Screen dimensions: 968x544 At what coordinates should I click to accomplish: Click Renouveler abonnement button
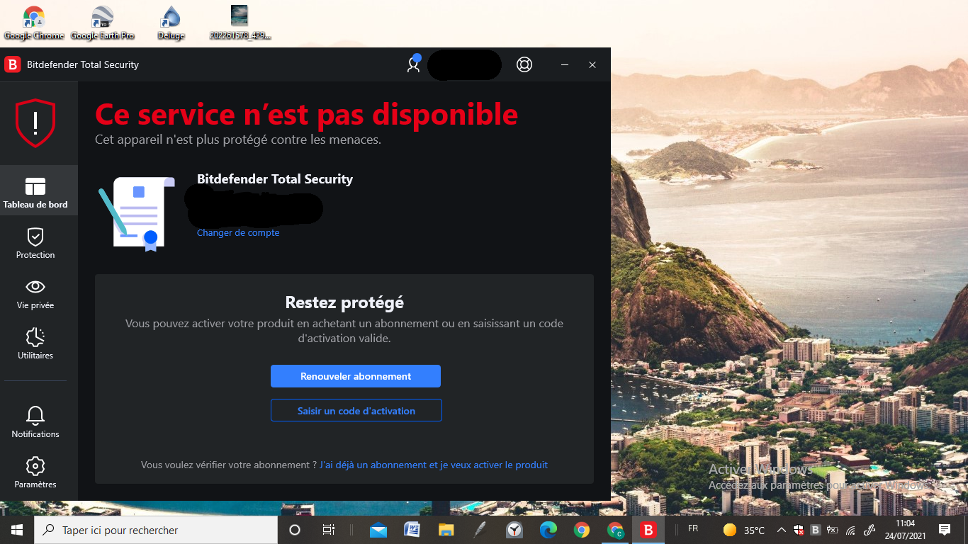coord(356,376)
